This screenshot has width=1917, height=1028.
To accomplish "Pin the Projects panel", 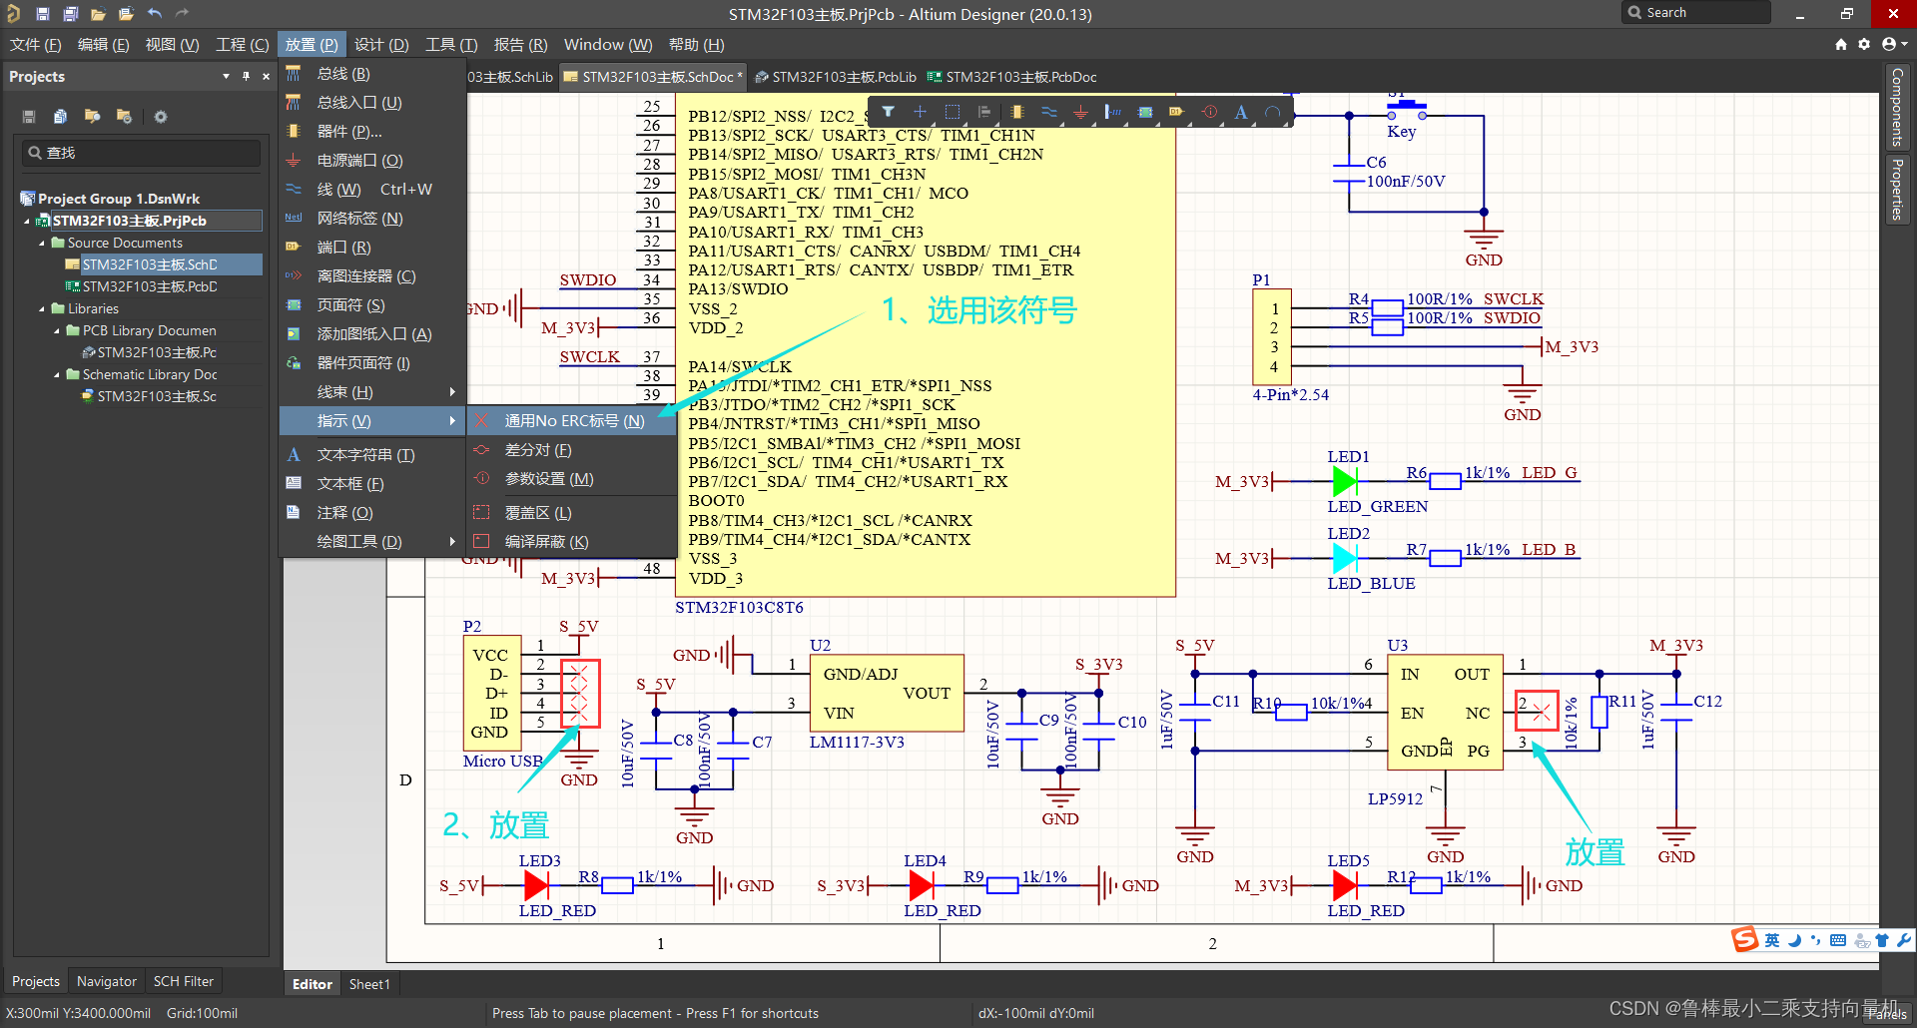I will pos(246,77).
